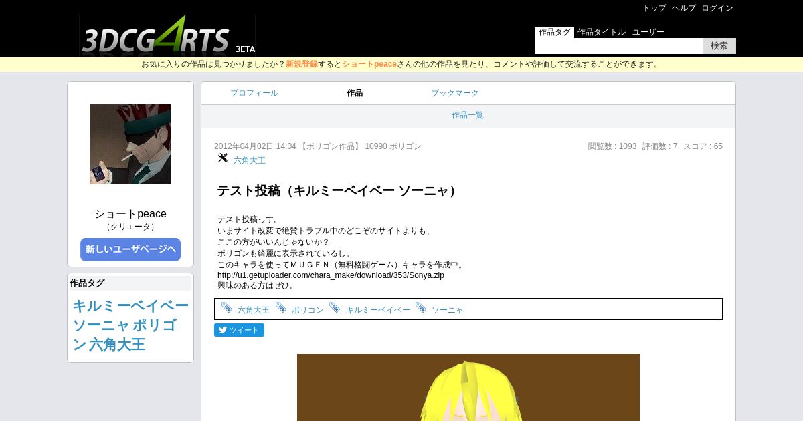Click the tag icon before キルミーベイベー tag
Image resolution: width=803 pixels, height=421 pixels.
(335, 308)
